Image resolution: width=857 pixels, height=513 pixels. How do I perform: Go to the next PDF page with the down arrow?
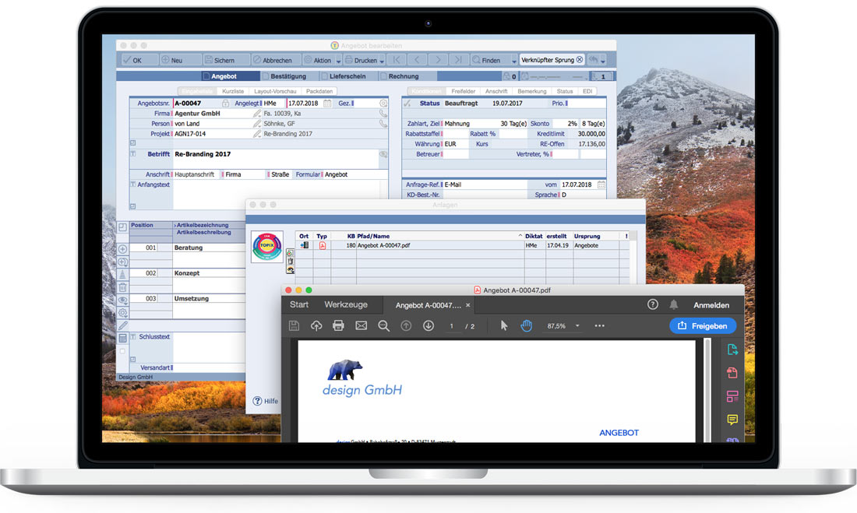point(428,326)
